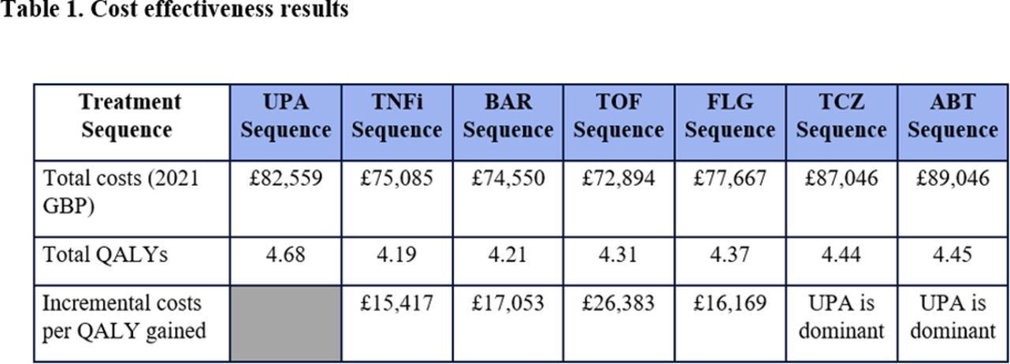Click the Table 1 Cost effectiveness results title
The image size is (1010, 364).
coord(174,11)
